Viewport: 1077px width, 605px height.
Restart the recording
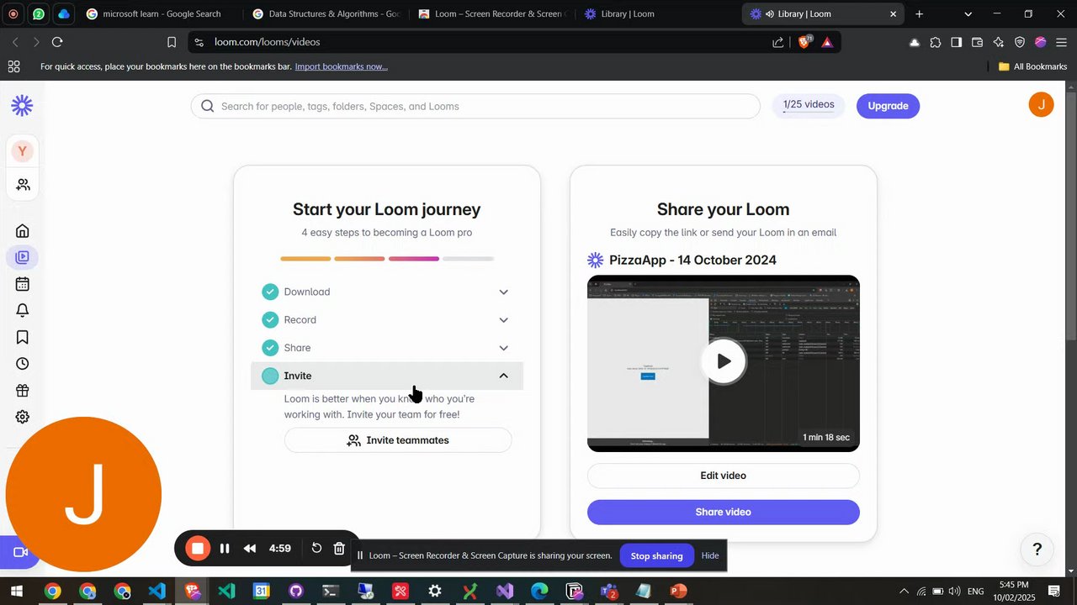coord(316,548)
